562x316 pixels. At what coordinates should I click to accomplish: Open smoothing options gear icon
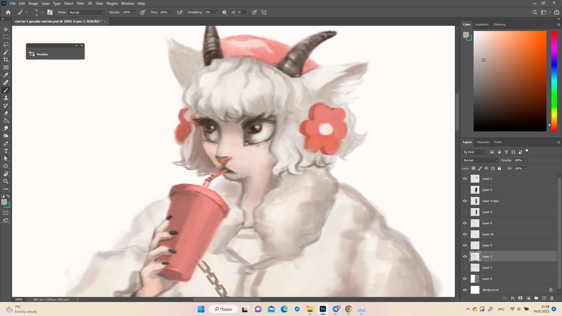224,12
